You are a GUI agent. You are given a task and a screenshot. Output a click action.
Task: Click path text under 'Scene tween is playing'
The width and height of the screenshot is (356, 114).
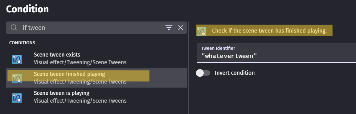pyautogui.click(x=80, y=101)
